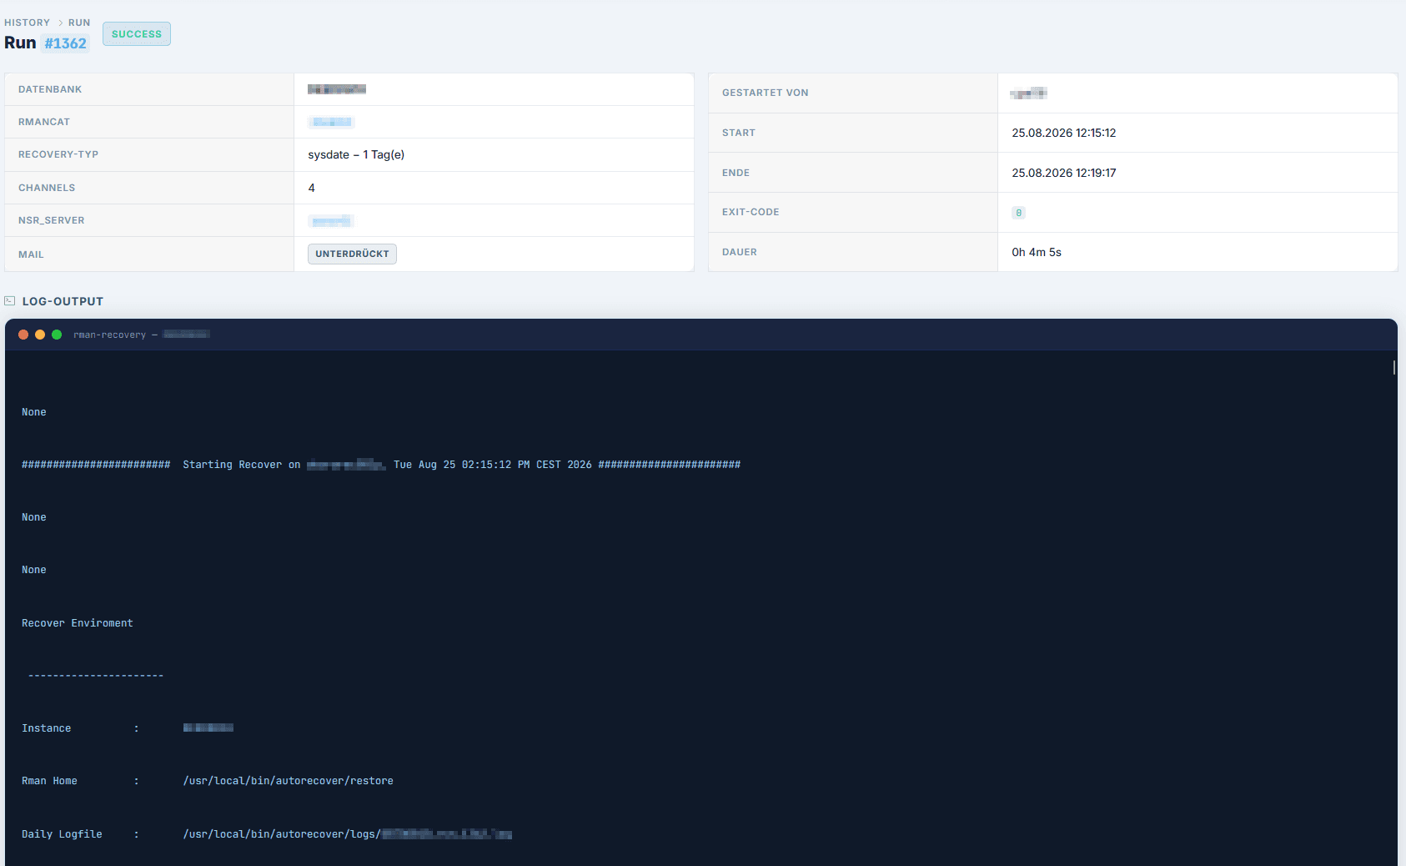The image size is (1406, 866).
Task: Click the "Tue Aug 25 02:15:12 PM CEST 2026" timestamp
Action: tap(493, 465)
